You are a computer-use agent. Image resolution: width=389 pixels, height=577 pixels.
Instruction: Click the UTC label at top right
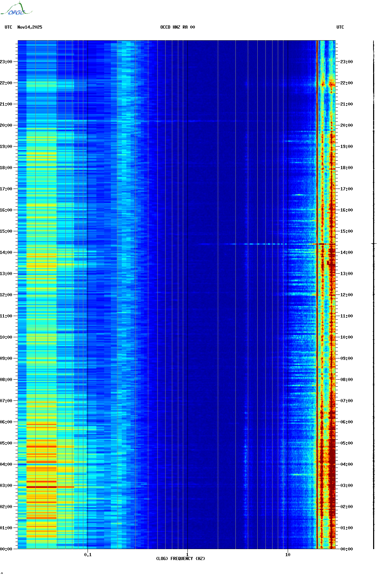pos(340,27)
